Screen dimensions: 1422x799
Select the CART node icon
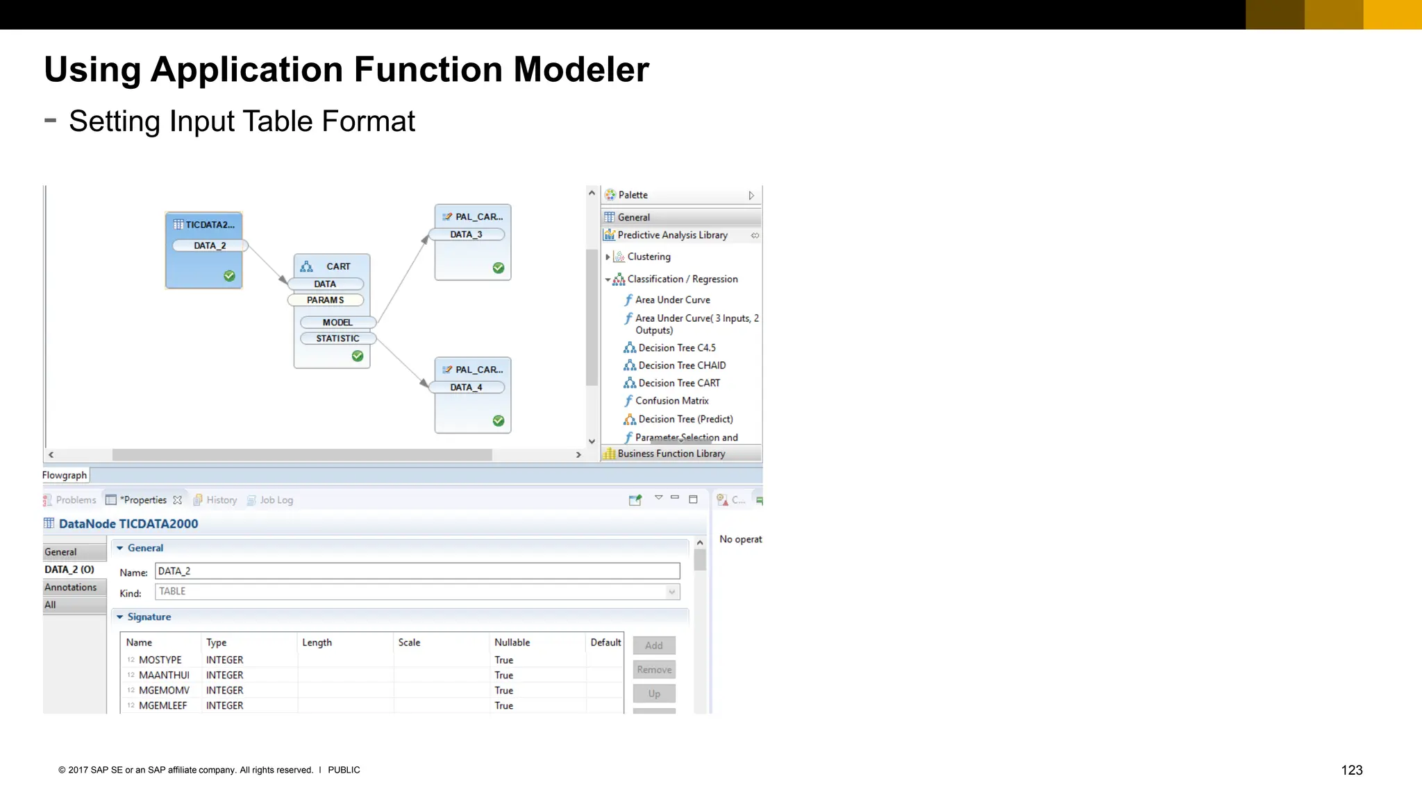click(306, 266)
